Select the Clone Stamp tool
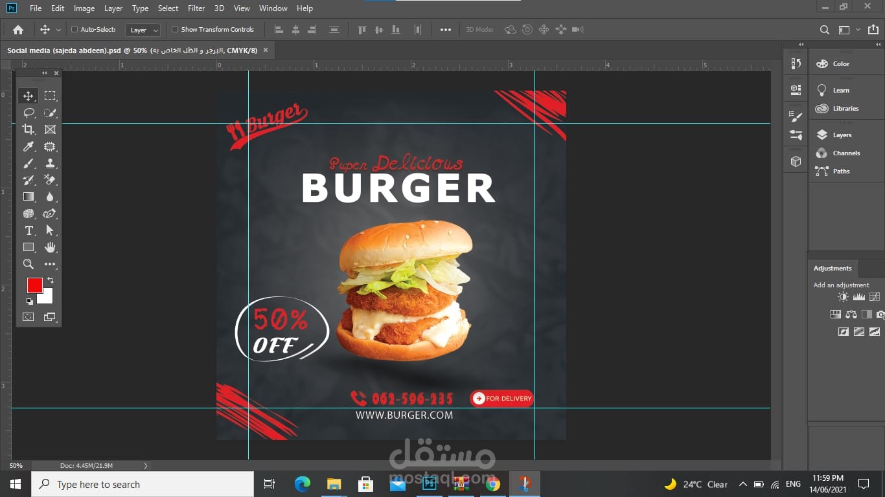The width and height of the screenshot is (885, 497). [50, 163]
